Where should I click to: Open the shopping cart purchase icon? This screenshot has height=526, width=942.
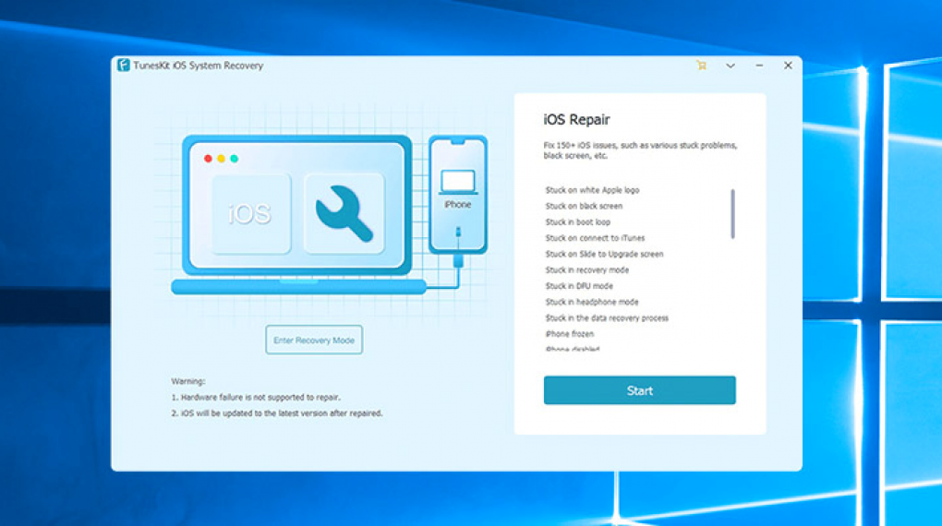click(x=701, y=66)
